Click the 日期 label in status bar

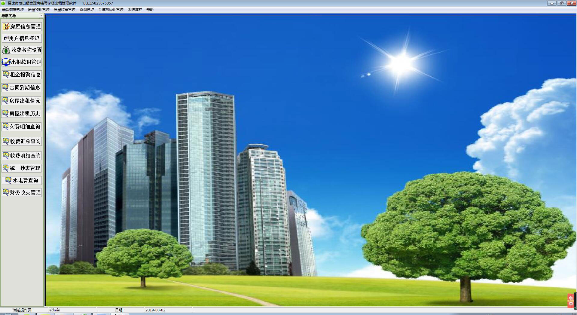pyautogui.click(x=120, y=310)
